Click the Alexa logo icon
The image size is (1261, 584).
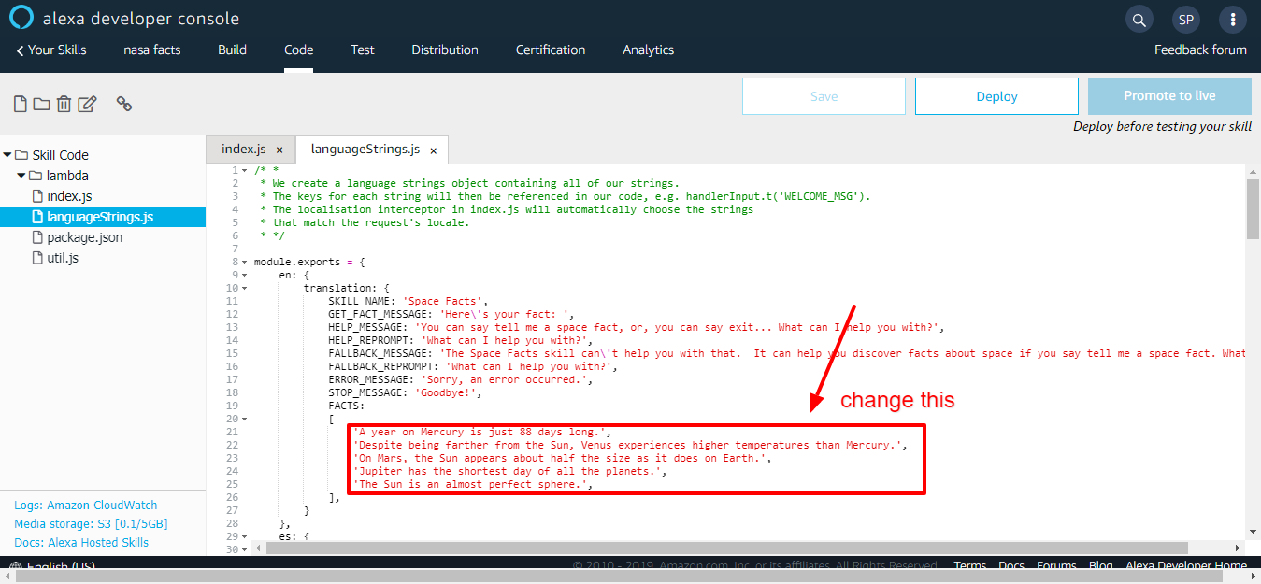pyautogui.click(x=21, y=19)
